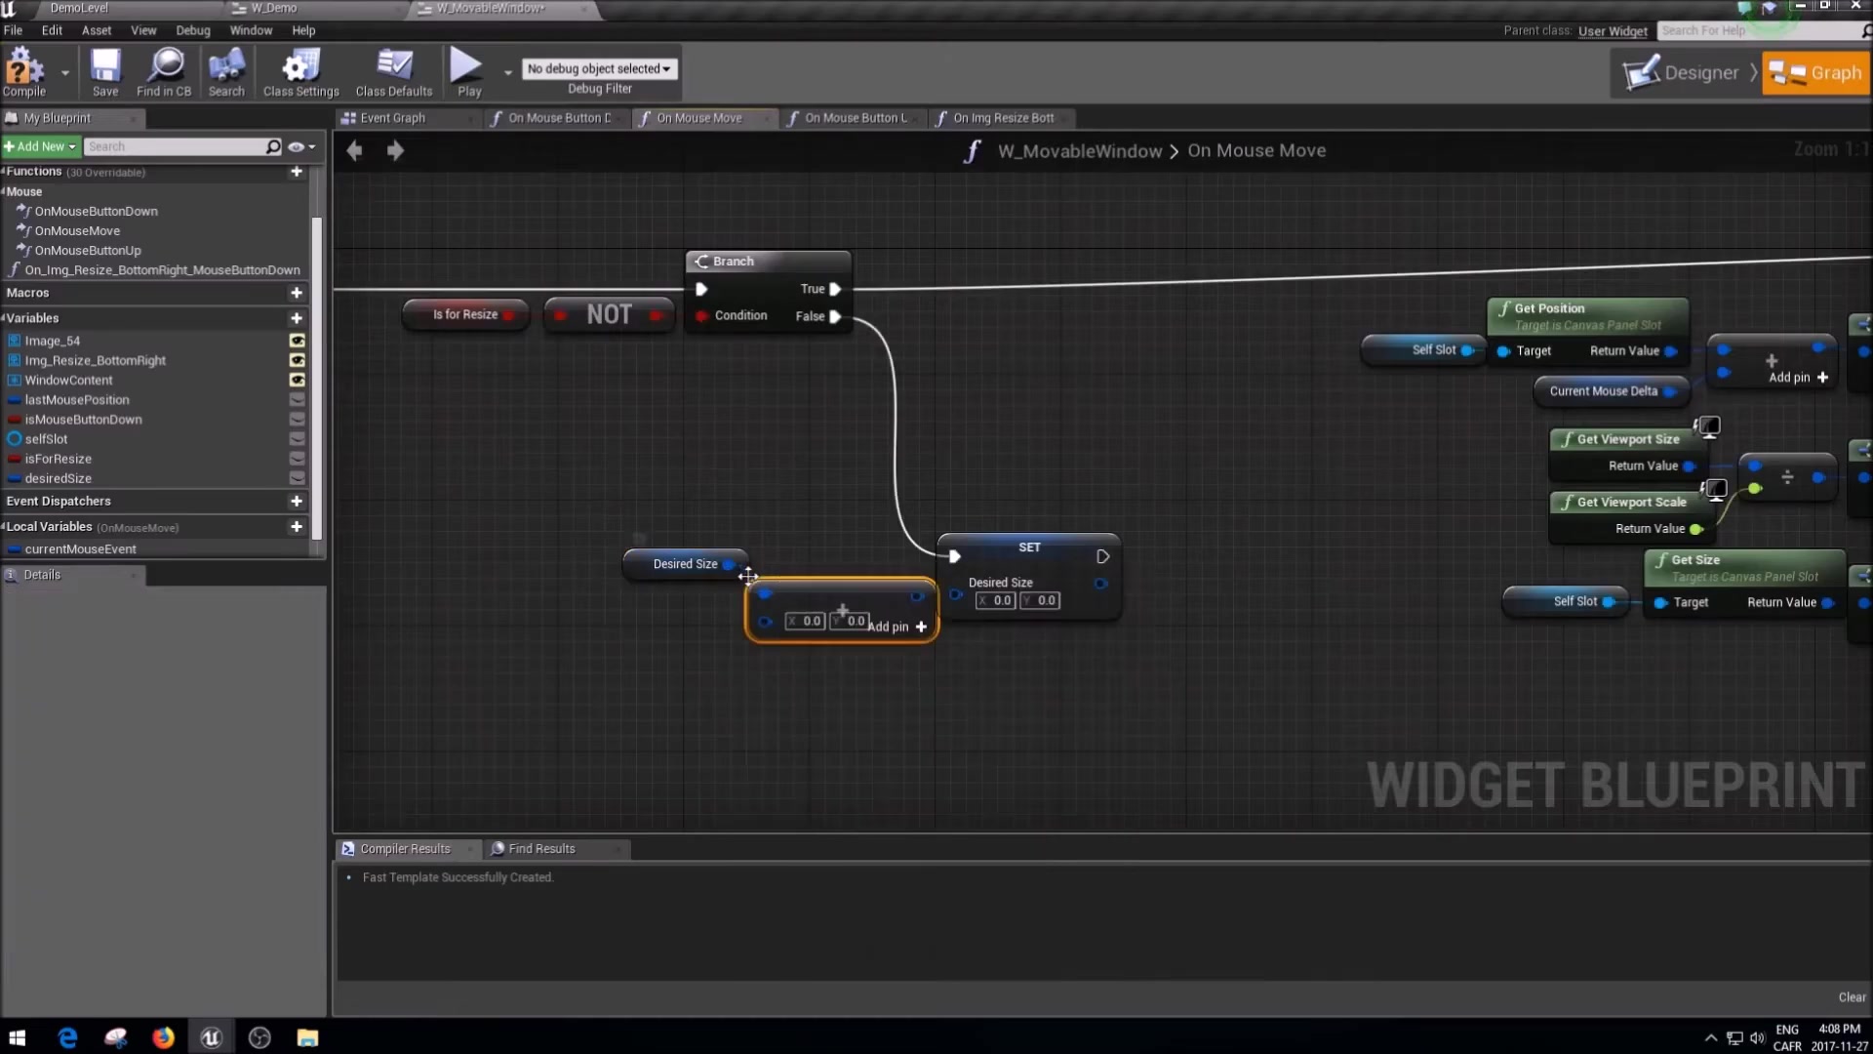This screenshot has width=1873, height=1054.
Task: Open Class Defaults
Action: coord(393,72)
